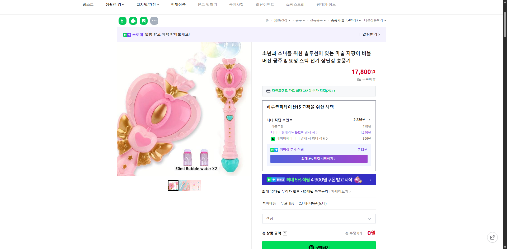Image resolution: width=507 pixels, height=249 pixels.
Task: Click the ? icon next to 최대 적립 포인트
Action: pos(369,120)
